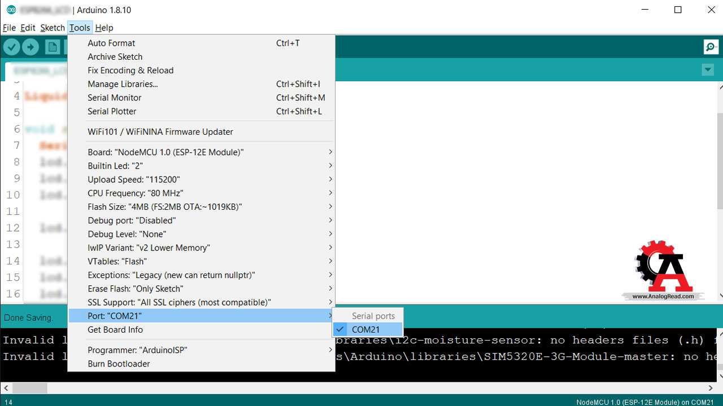The image size is (723, 406).
Task: Expand Exceptions "Legacy" submenu
Action: tap(201, 275)
